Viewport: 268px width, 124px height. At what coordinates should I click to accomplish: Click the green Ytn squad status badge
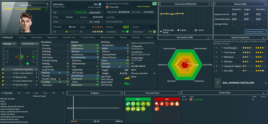pos(154,4)
